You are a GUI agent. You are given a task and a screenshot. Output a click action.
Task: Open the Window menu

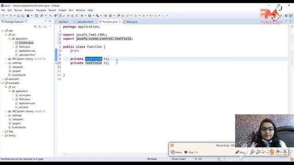[80, 10]
